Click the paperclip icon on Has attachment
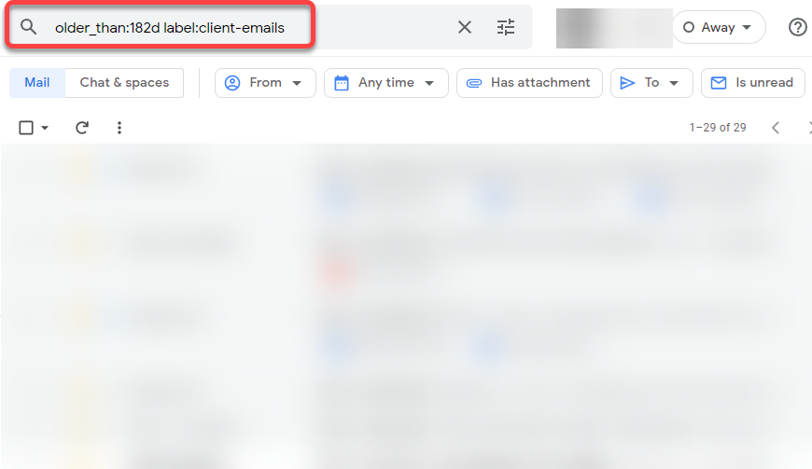 [474, 83]
